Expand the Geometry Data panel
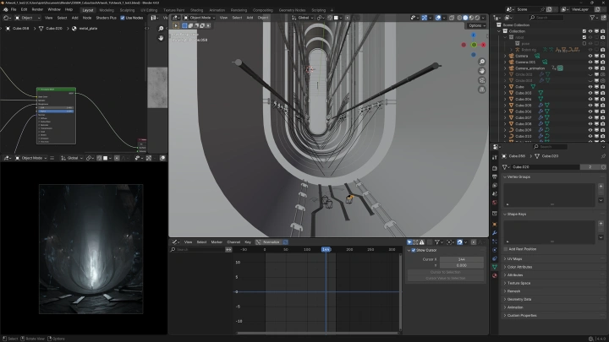This screenshot has width=609, height=342. click(518, 299)
